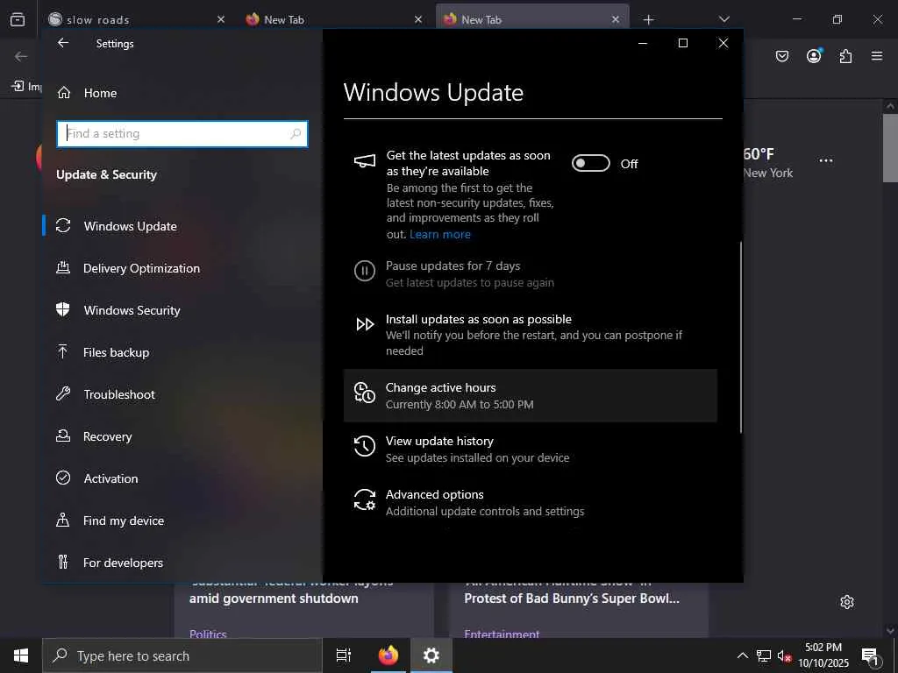Open For developers section
898x673 pixels.
coord(182,563)
